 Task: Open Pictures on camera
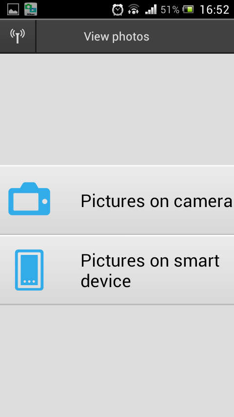pos(117,200)
